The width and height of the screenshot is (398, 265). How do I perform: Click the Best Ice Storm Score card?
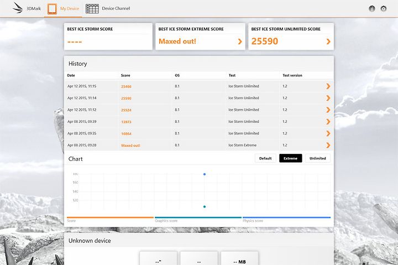(108, 37)
